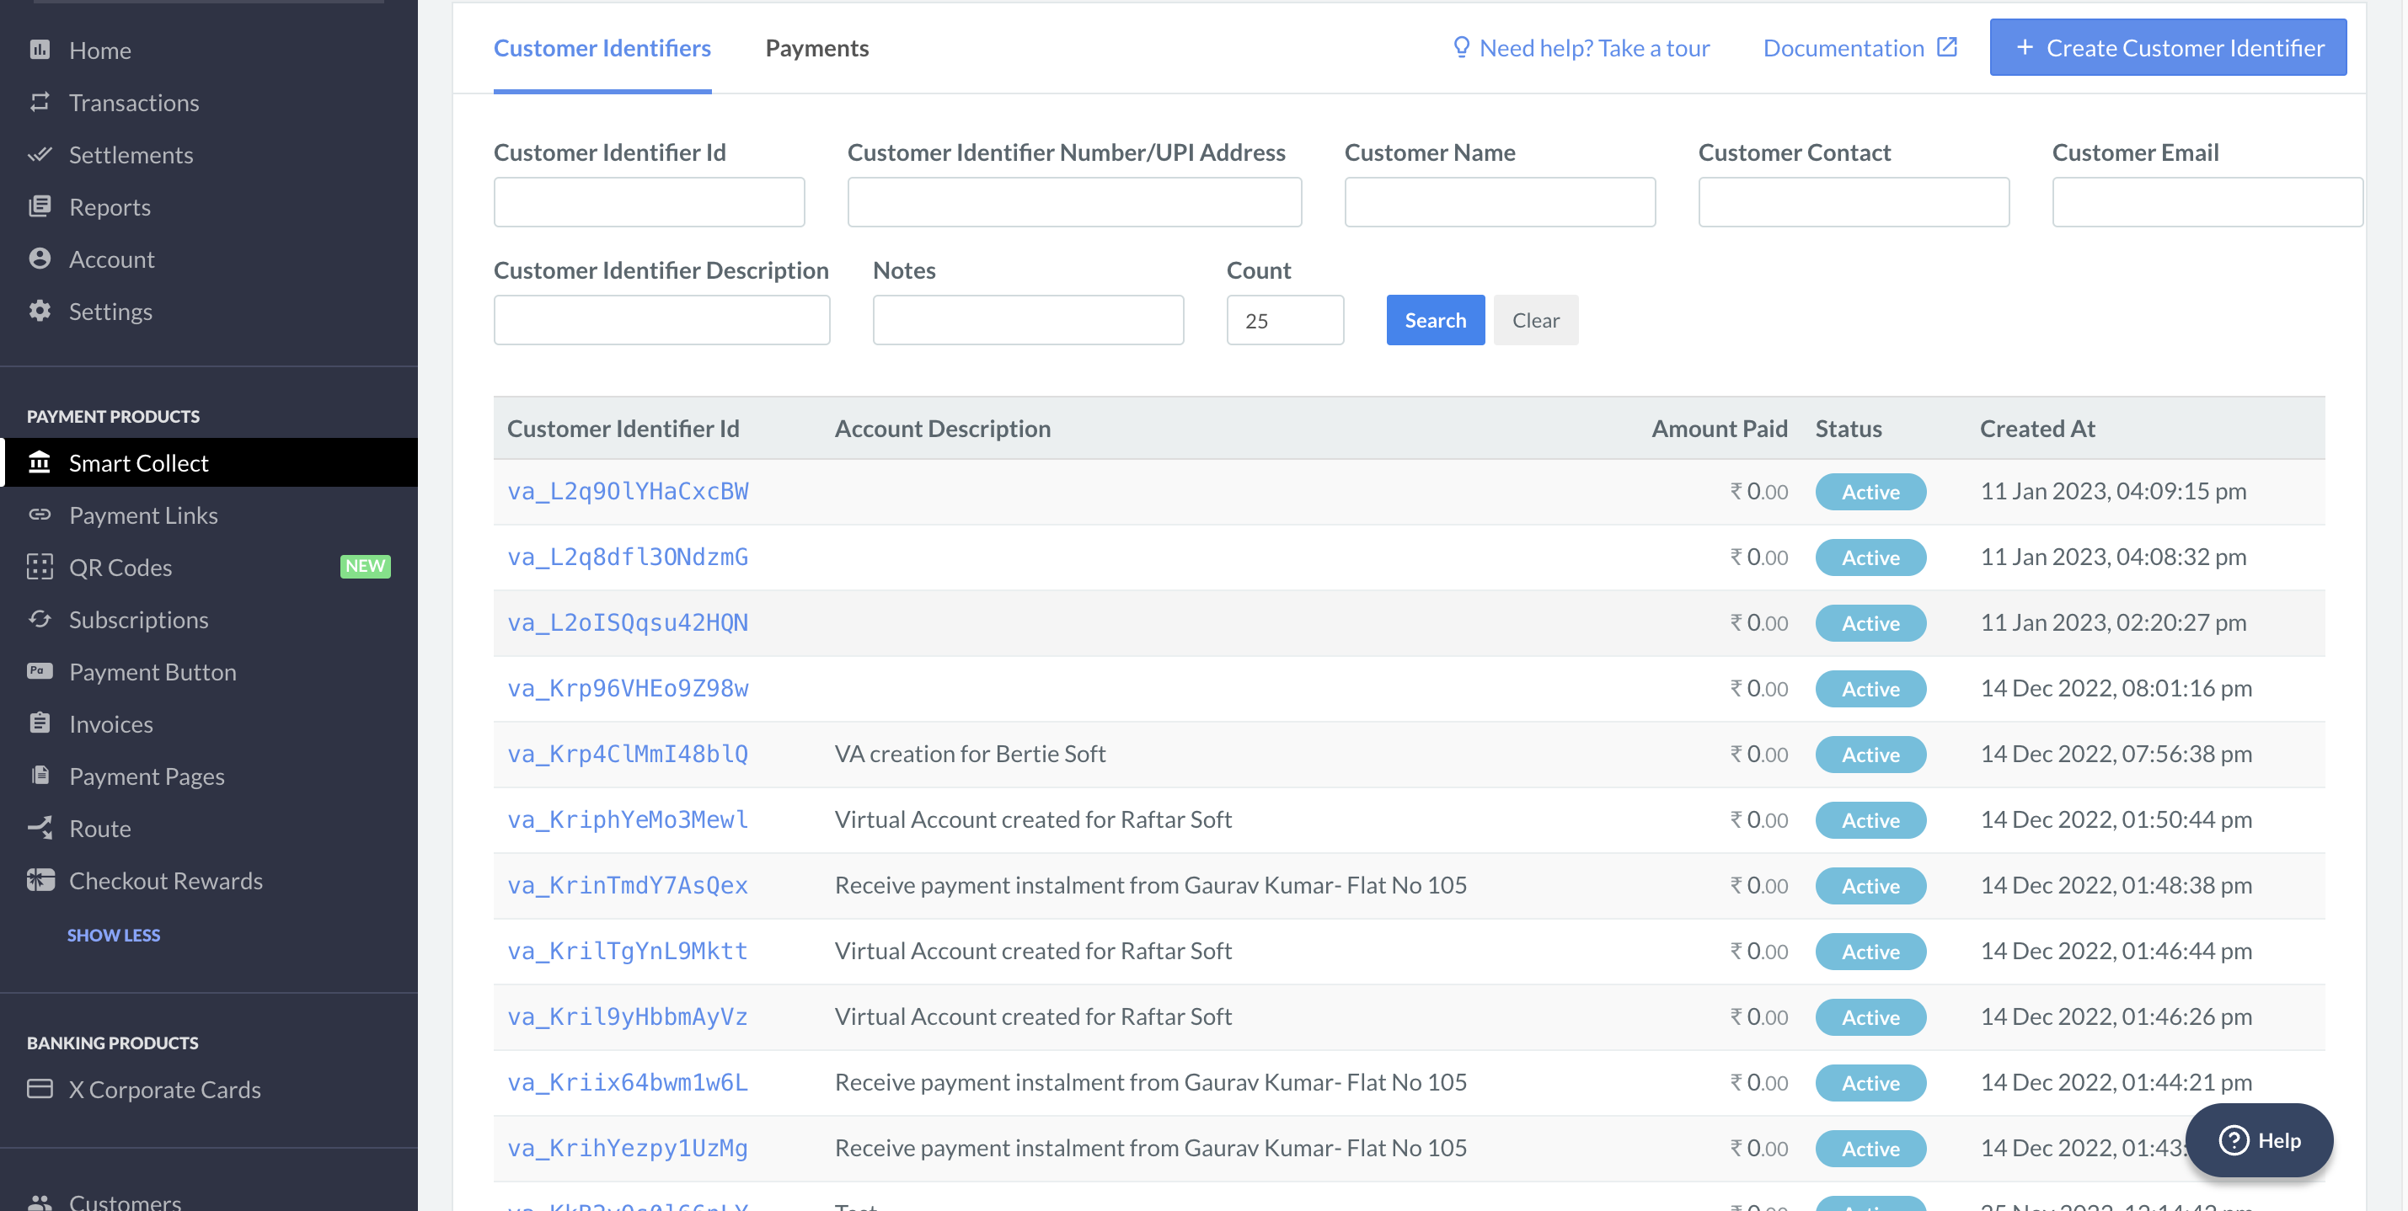Focus the Customer Contact input field
Screen dimensions: 2408x1211
(1854, 202)
